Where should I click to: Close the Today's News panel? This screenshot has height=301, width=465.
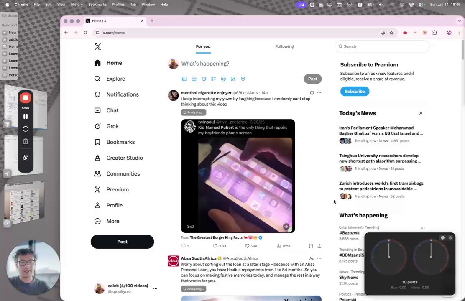coord(421,113)
